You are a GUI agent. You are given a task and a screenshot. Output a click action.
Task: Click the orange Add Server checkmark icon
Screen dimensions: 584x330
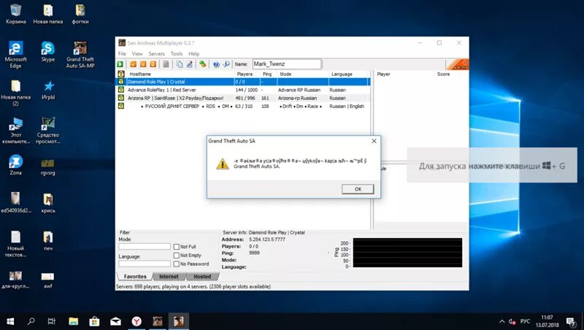pyautogui.click(x=133, y=64)
